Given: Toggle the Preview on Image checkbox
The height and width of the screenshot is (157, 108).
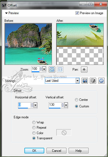Looking at the screenshot, I should (x=77, y=13).
